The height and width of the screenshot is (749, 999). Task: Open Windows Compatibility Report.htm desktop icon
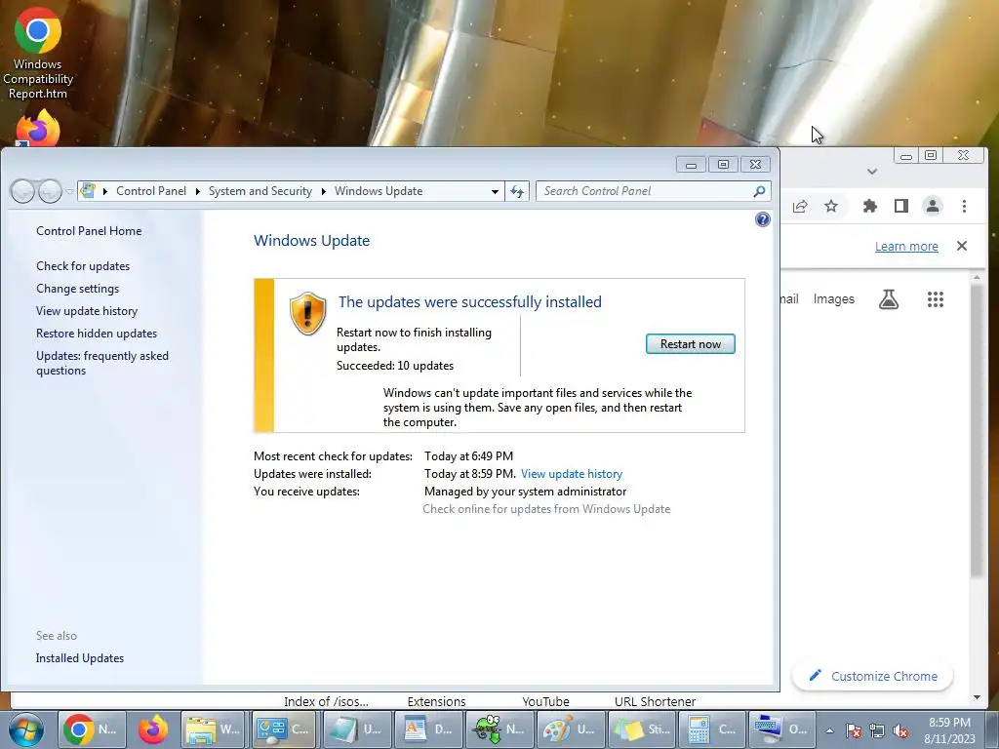pyautogui.click(x=38, y=53)
